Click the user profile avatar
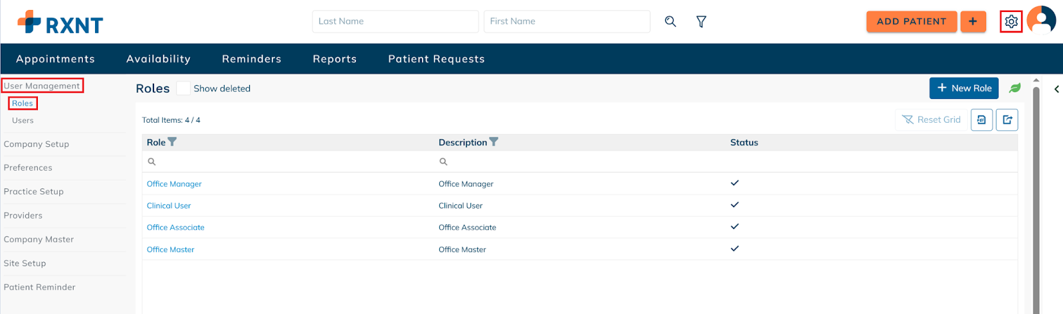 [1041, 20]
